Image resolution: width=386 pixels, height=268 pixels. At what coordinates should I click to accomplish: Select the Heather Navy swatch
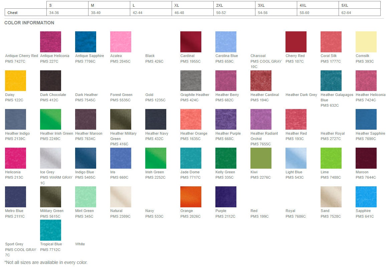156,119
